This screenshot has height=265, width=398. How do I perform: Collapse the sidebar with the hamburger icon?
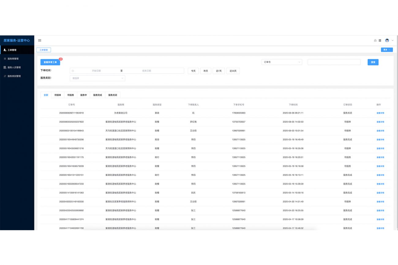[39, 40]
